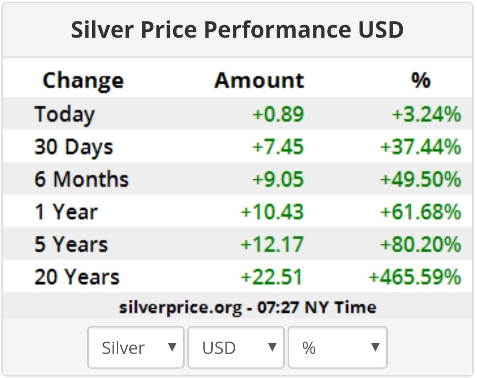Select the Today row label
Viewport: 477px width, 378px height.
pos(64,115)
